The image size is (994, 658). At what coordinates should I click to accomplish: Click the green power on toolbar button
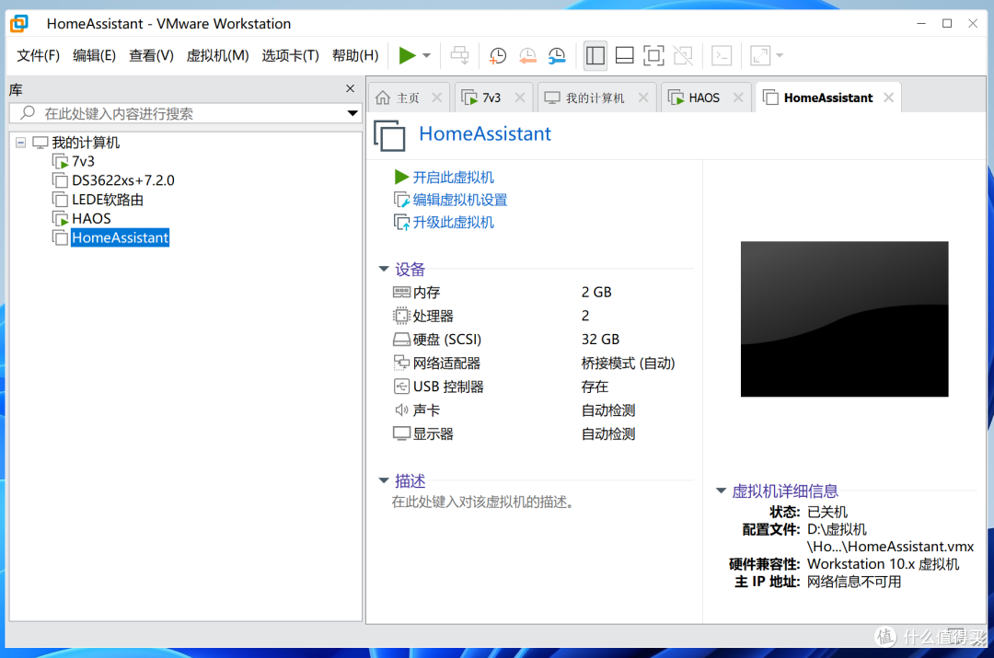(407, 56)
